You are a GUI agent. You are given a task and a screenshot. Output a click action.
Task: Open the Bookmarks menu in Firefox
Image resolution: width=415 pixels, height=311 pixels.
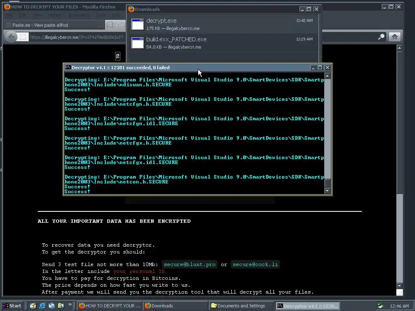coord(79,15)
